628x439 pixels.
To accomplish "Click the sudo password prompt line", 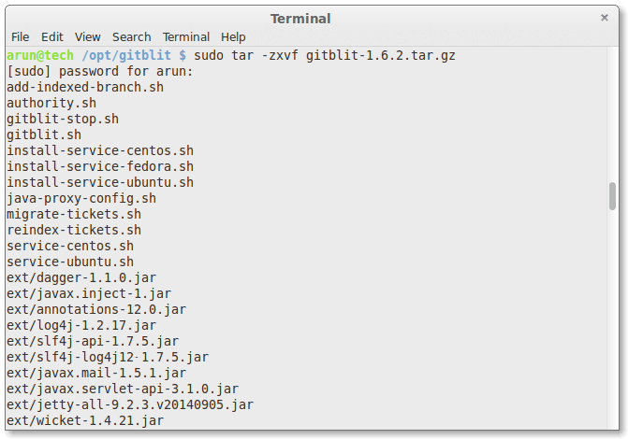I will (x=99, y=71).
